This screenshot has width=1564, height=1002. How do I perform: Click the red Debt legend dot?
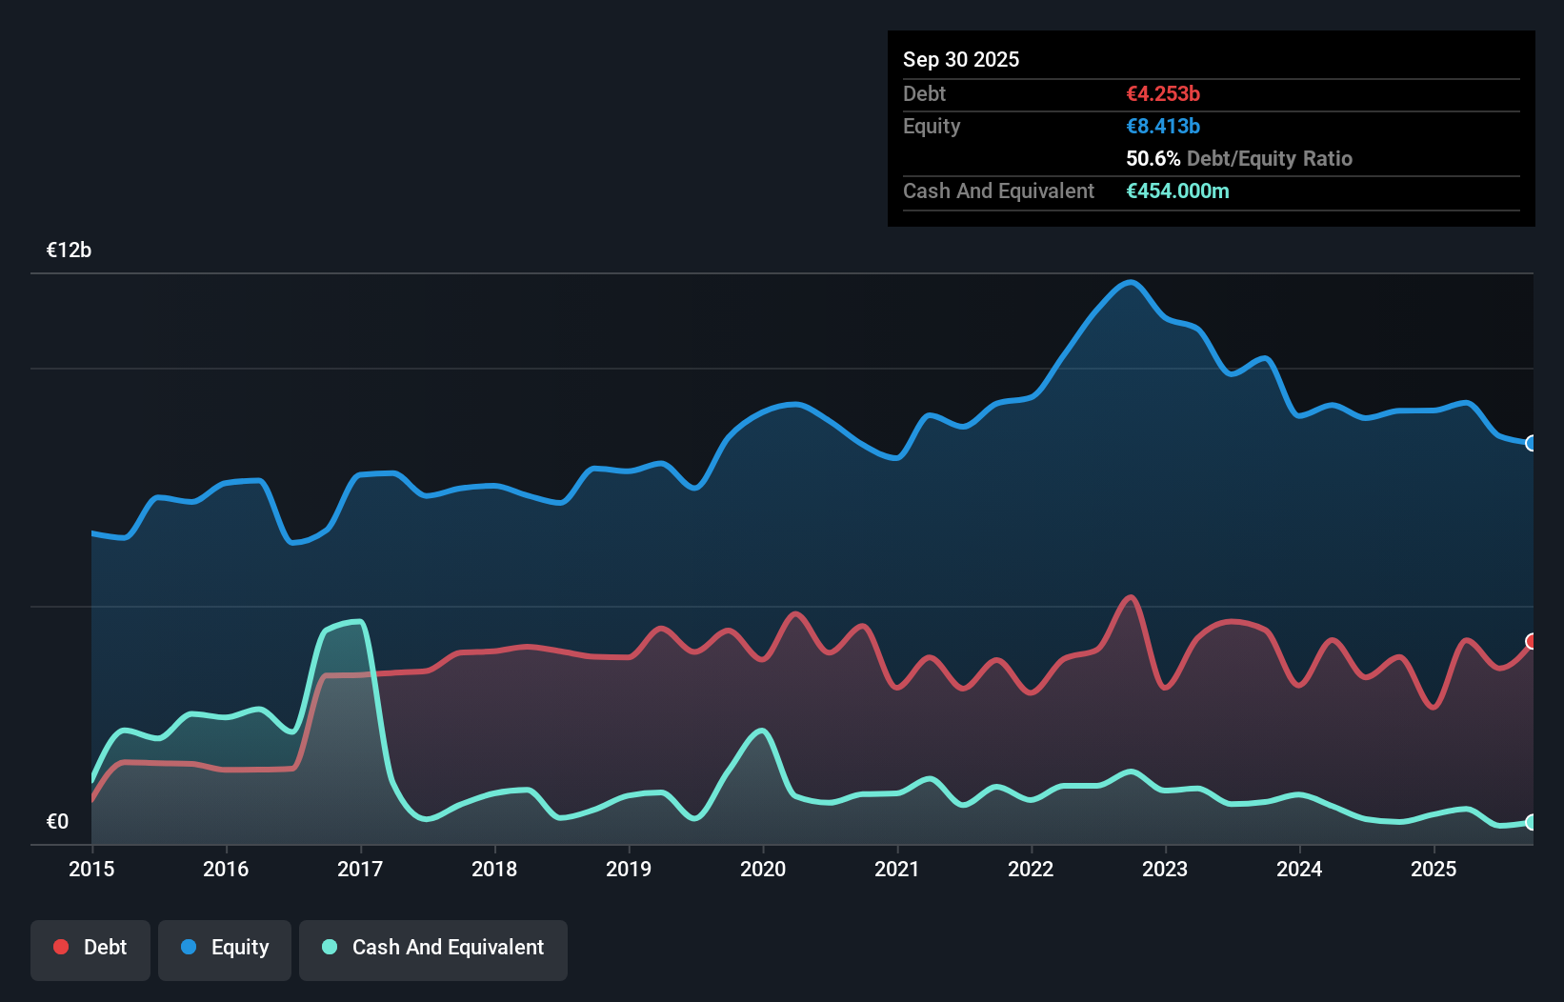[x=61, y=947]
